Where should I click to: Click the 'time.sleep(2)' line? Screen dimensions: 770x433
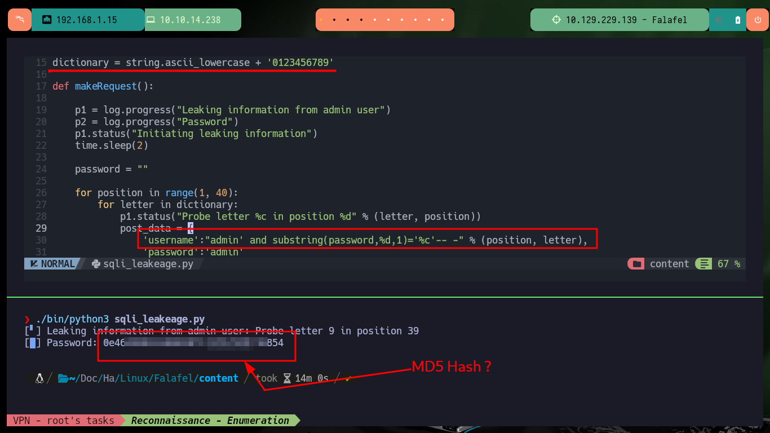(x=111, y=145)
